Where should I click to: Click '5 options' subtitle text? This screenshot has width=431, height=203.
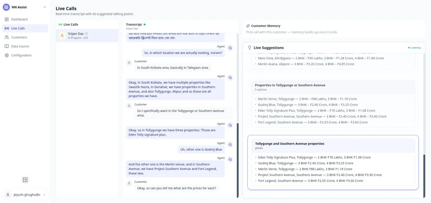[261, 90]
